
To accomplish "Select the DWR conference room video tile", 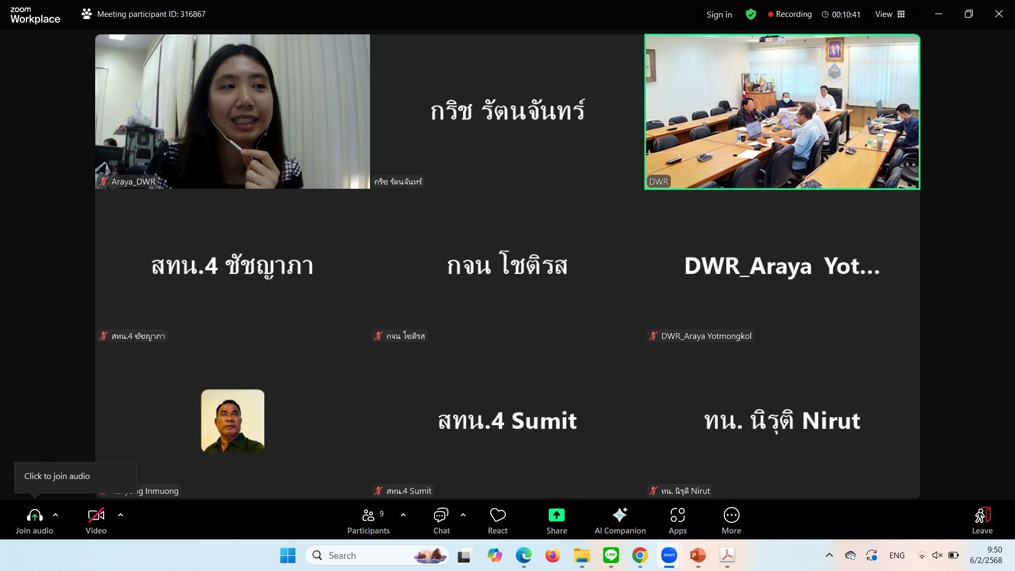I will click(782, 112).
